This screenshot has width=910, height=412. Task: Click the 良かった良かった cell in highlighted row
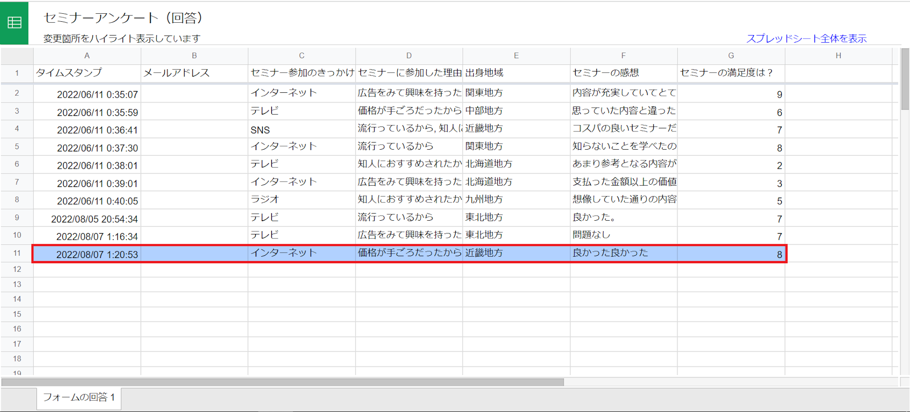pos(623,254)
